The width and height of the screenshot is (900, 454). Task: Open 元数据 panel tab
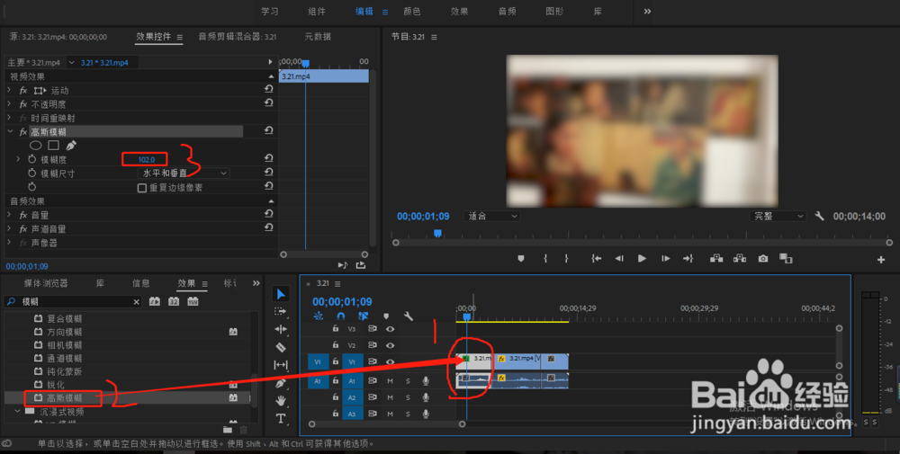[x=318, y=36]
